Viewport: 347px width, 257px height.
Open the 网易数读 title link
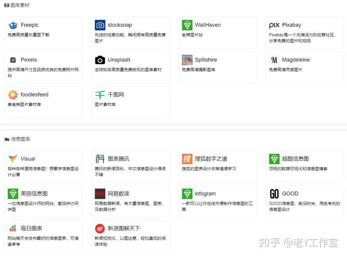(119, 194)
